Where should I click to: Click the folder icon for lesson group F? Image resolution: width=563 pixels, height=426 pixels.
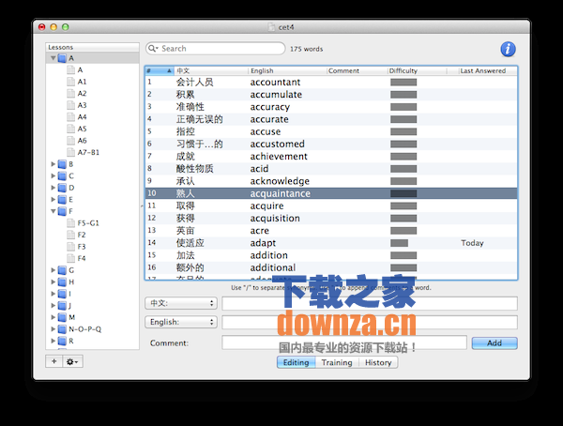pos(62,211)
